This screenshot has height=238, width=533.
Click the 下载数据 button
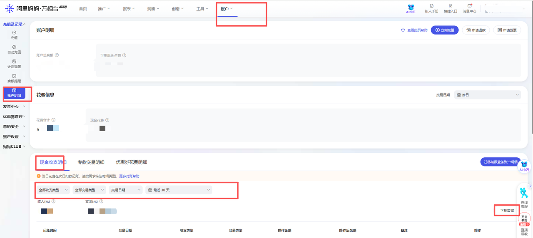507,211
